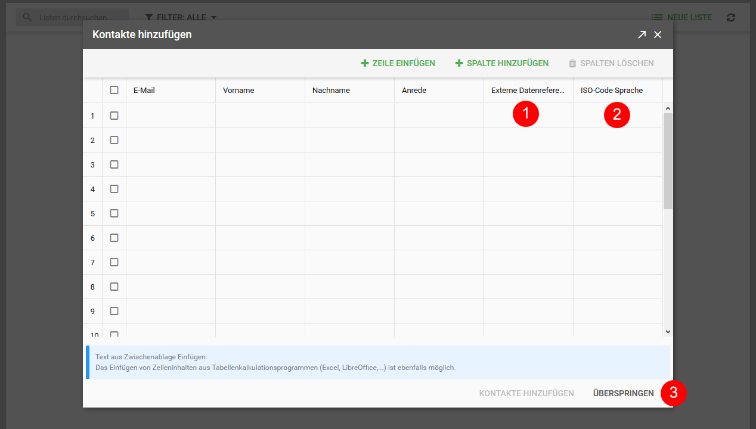Click the Vorname cell in row 8
The height and width of the screenshot is (429, 756).
point(261,287)
